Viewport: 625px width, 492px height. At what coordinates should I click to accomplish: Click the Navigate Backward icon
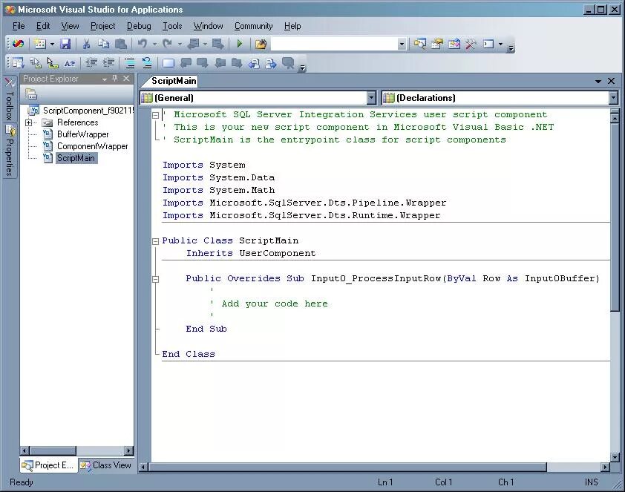[194, 44]
